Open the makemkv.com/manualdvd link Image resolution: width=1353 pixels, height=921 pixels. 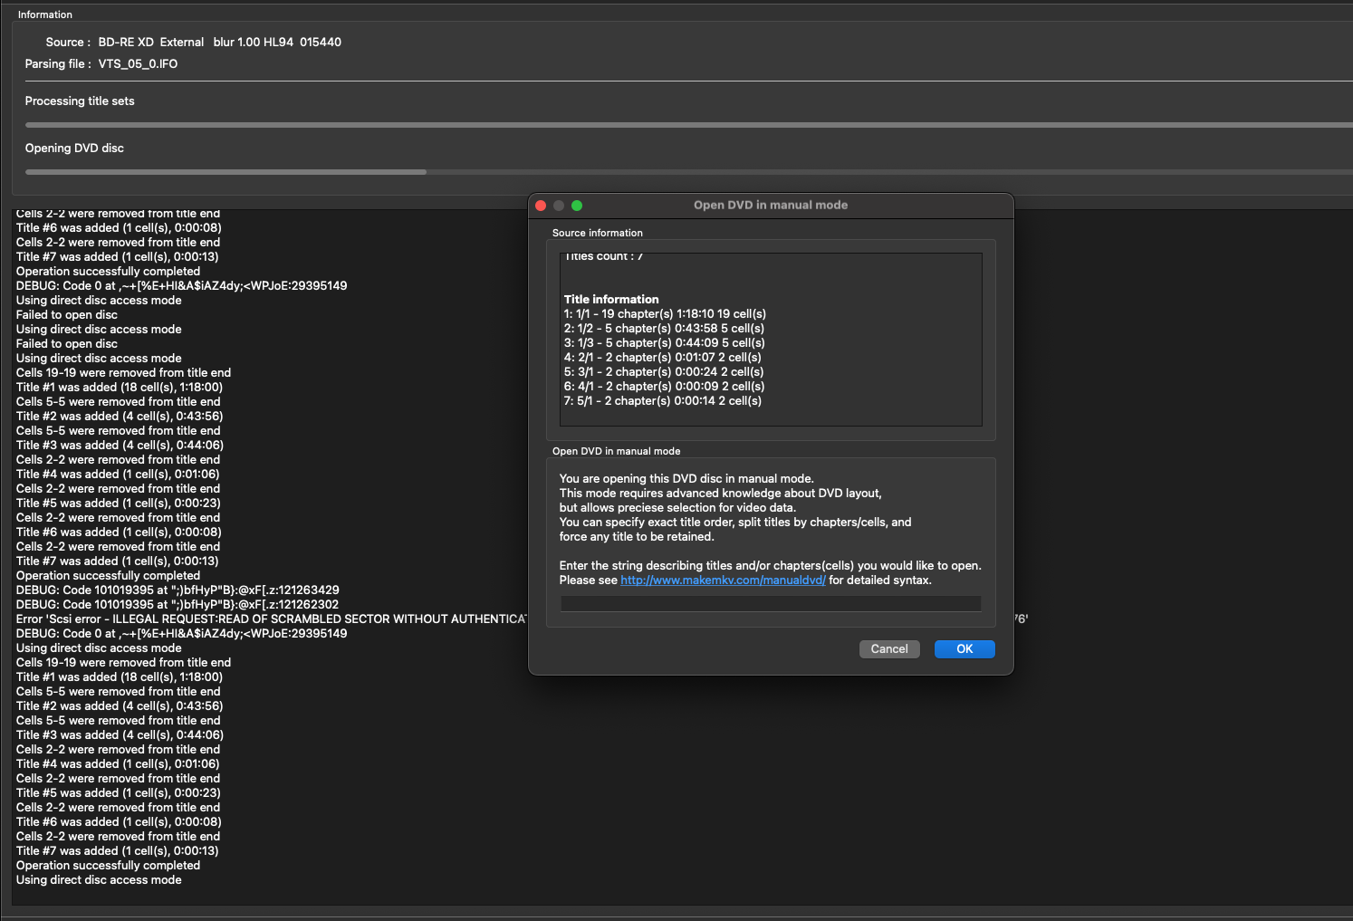(723, 580)
